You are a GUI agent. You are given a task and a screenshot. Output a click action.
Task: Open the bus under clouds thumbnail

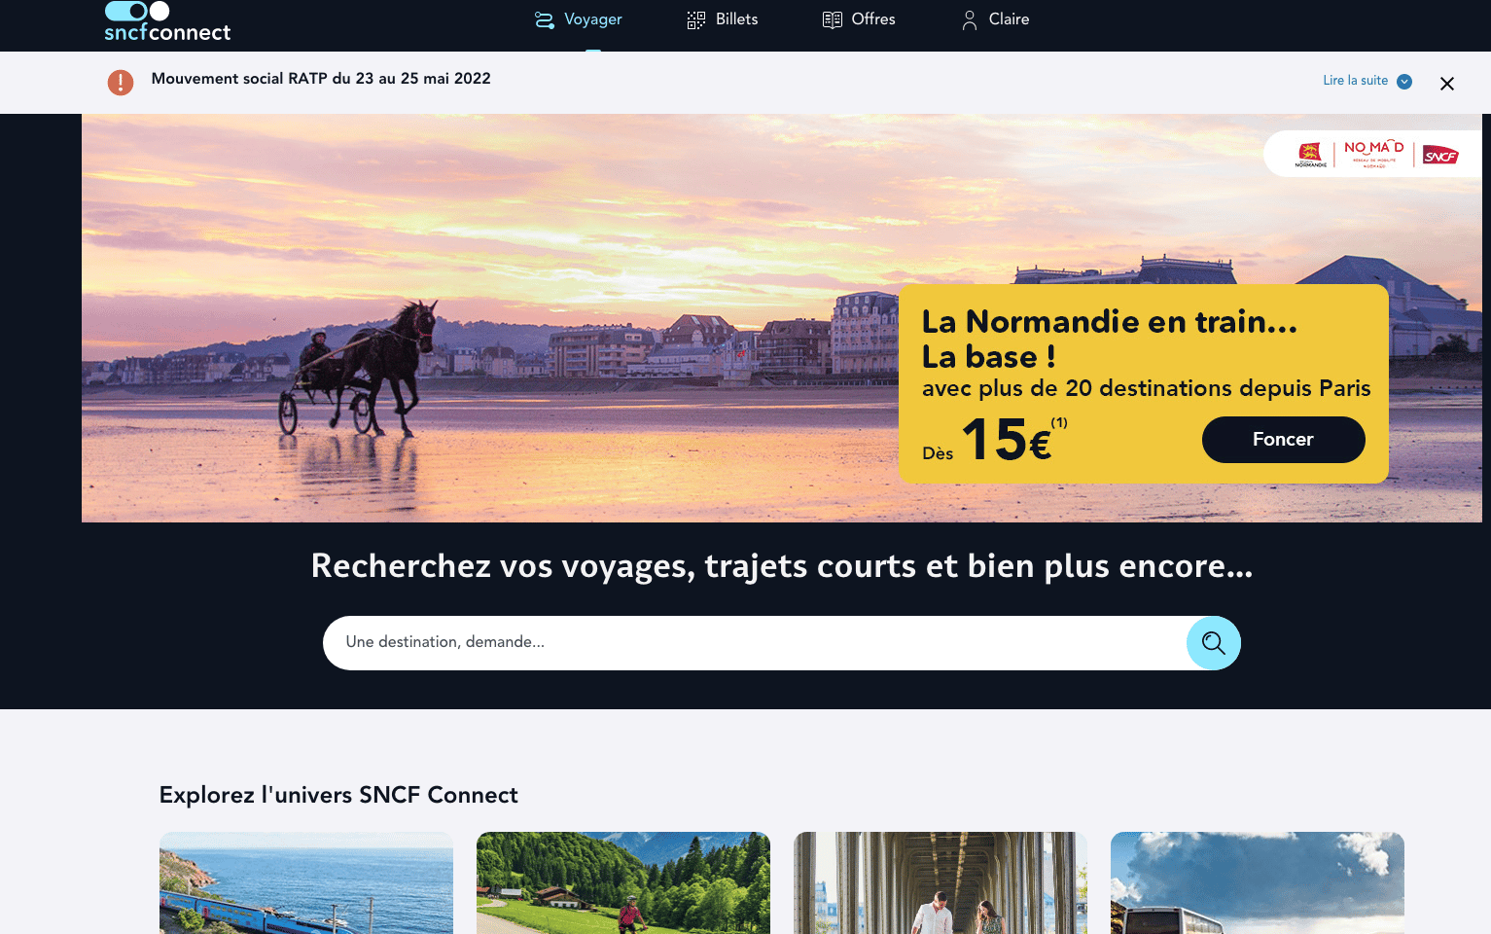pos(1258,882)
